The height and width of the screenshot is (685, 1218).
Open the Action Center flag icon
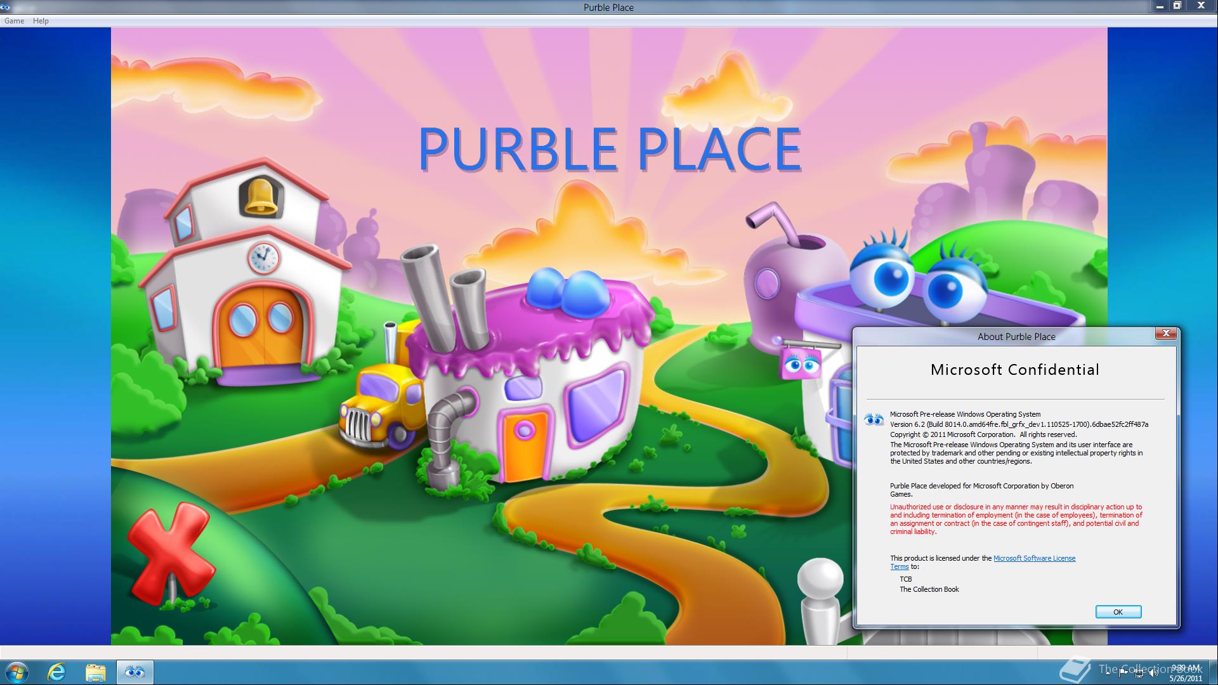1123,673
